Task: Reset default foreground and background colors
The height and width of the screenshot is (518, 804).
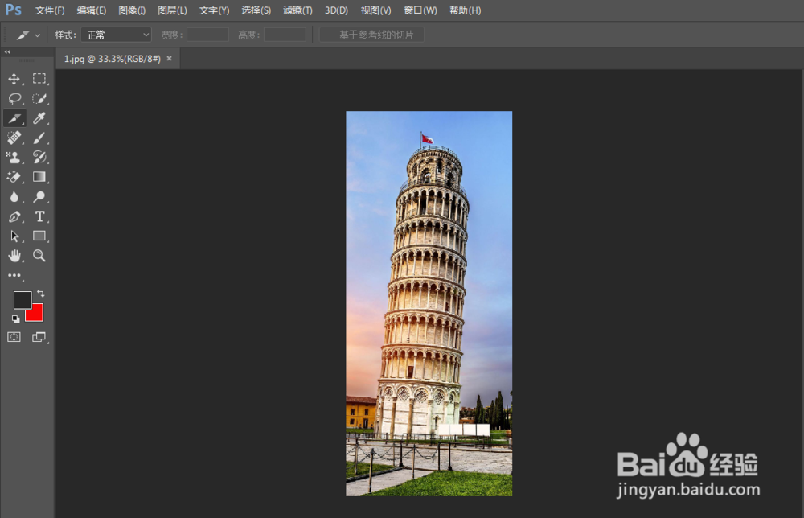Action: (x=15, y=319)
